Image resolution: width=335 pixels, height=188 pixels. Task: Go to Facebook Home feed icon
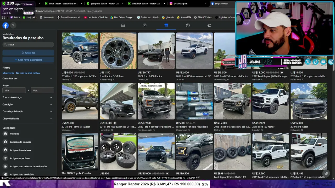click(123, 25)
